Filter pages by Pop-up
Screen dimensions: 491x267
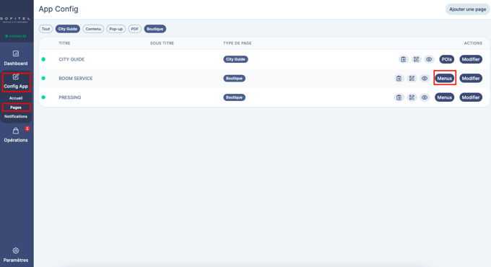point(116,29)
